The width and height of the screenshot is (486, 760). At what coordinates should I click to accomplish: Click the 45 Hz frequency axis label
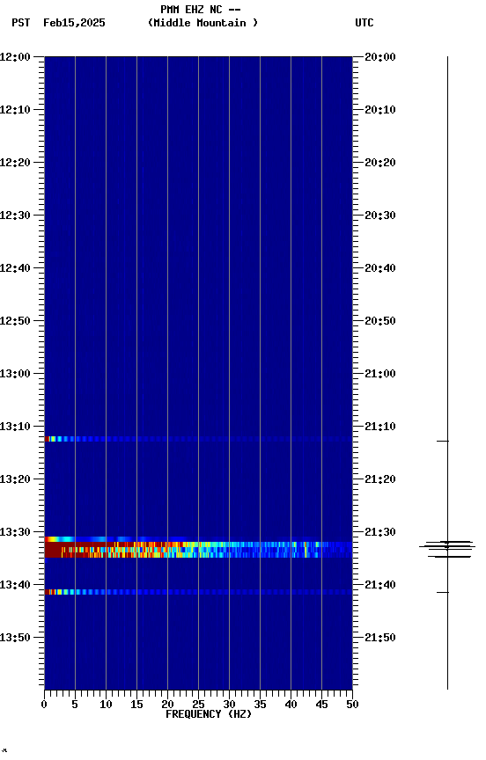coord(321,705)
